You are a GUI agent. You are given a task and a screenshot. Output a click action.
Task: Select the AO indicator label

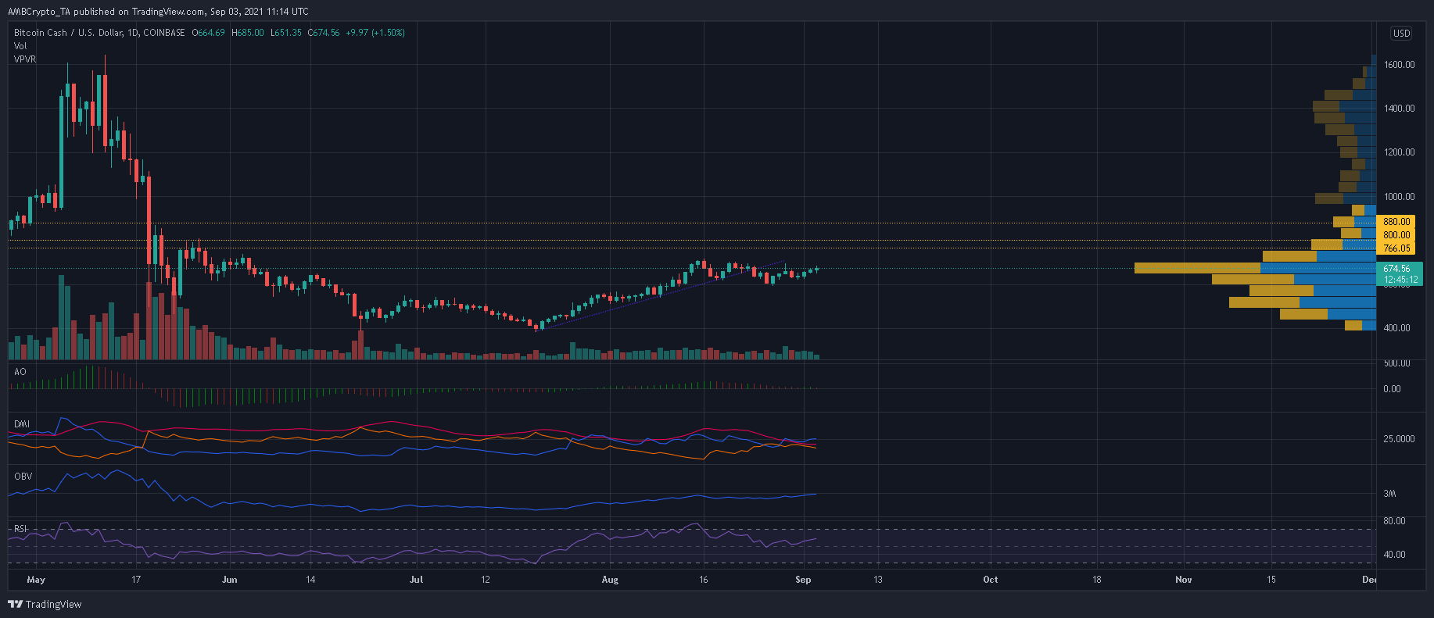click(20, 372)
